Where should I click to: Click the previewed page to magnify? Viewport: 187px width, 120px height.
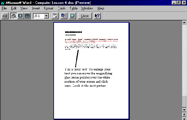coord(91,71)
